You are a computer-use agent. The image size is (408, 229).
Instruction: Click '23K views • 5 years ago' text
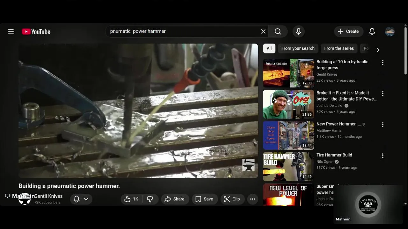336,80
